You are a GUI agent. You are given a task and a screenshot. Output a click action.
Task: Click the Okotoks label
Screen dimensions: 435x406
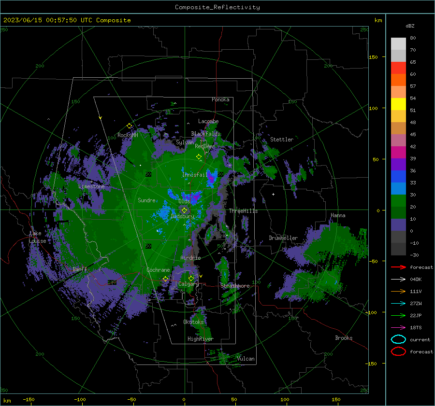tap(193, 322)
